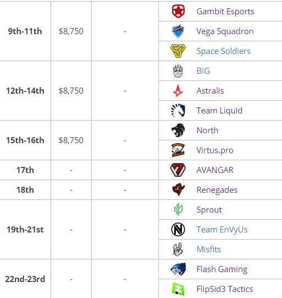
Task: Click the Sprout green plant logo
Action: (x=178, y=209)
